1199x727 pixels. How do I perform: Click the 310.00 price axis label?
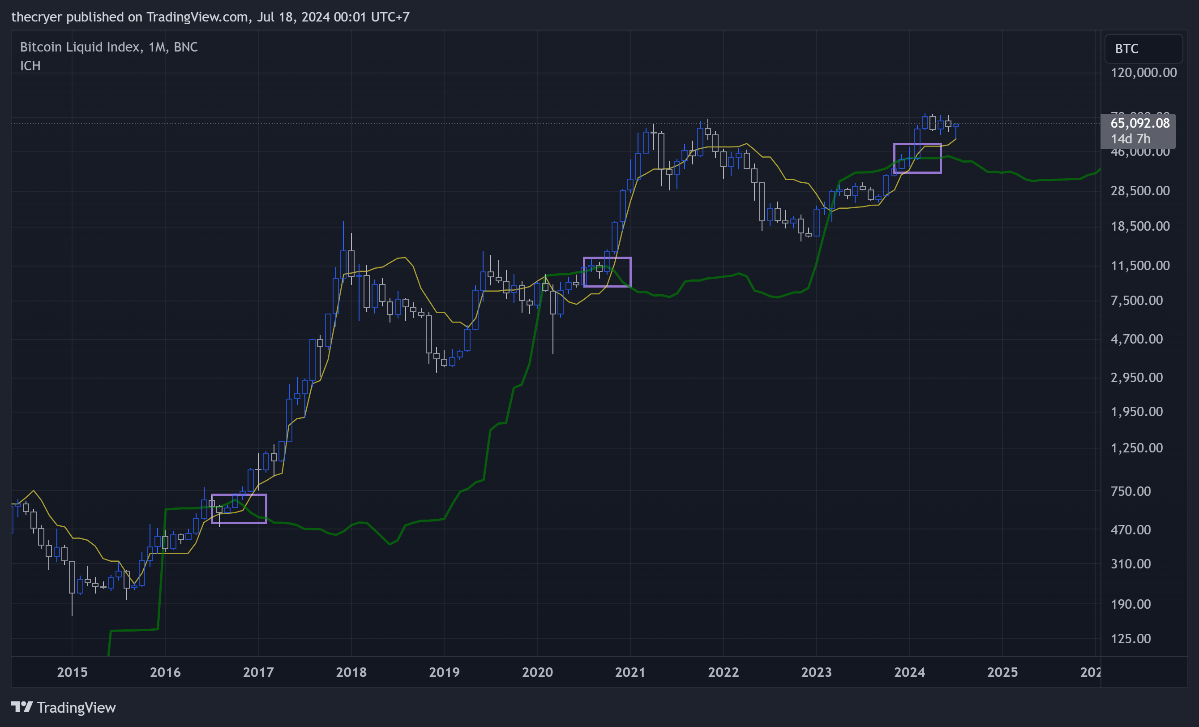[x=1131, y=564]
